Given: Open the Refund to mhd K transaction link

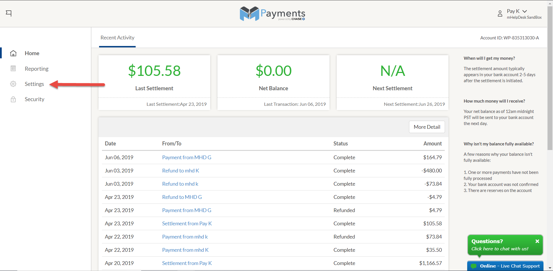Looking at the screenshot, I should tap(180, 170).
